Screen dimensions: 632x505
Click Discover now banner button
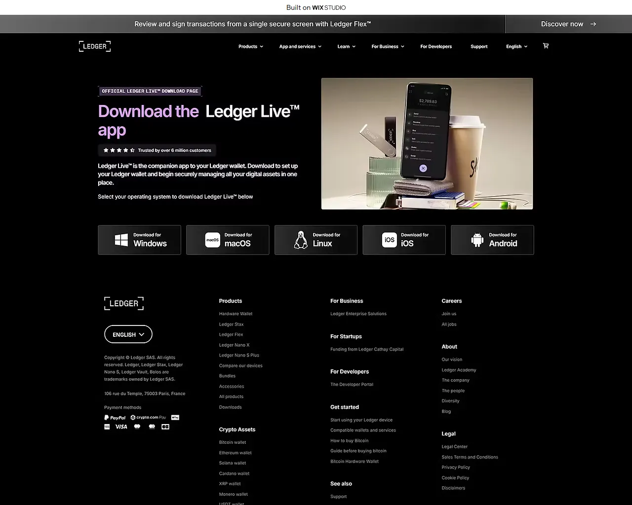568,24
